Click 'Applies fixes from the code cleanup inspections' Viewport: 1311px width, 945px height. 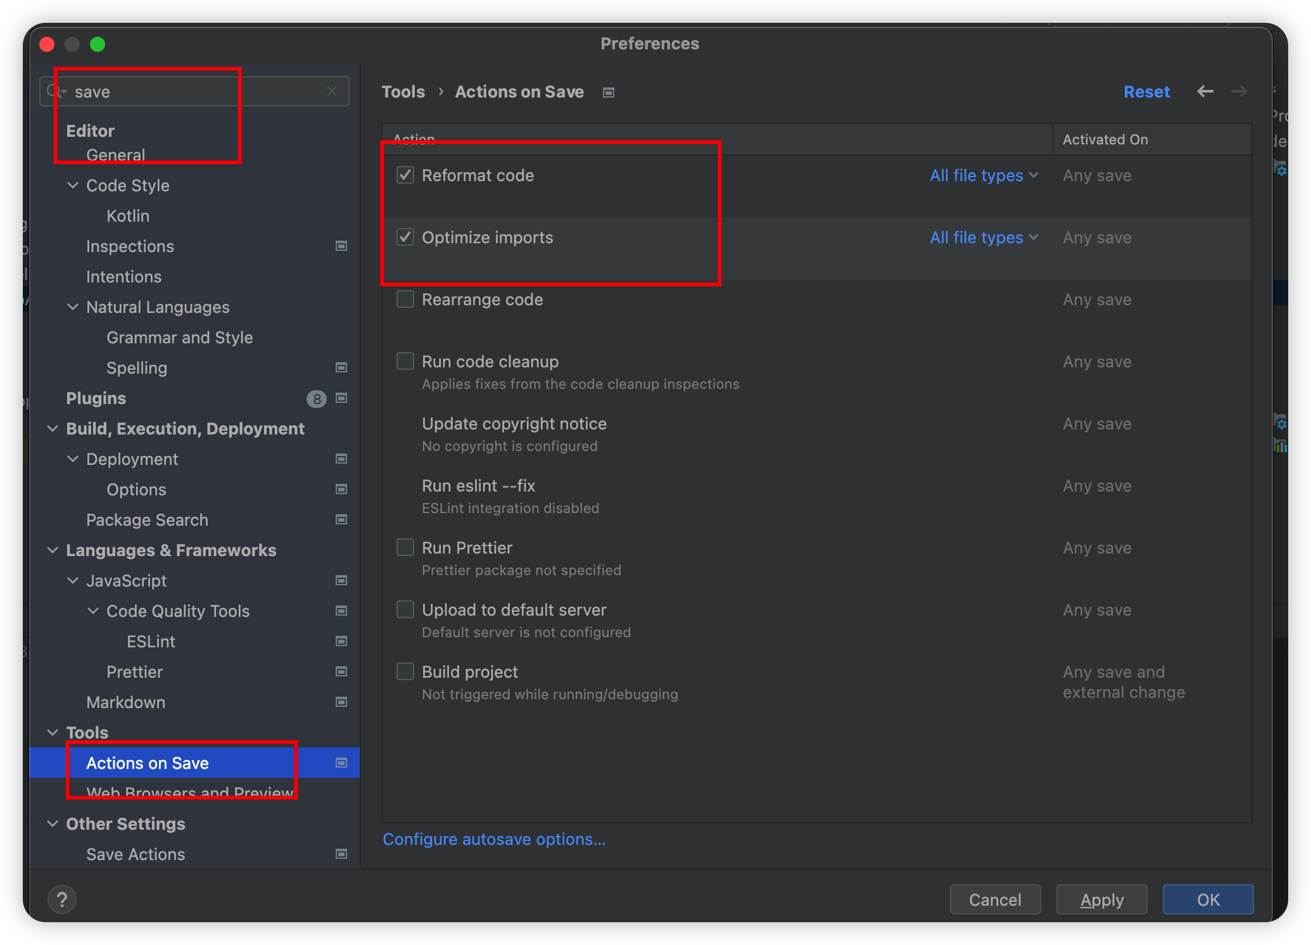[580, 384]
